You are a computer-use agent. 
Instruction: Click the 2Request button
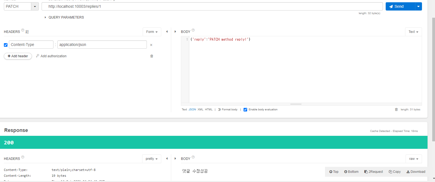373,172
